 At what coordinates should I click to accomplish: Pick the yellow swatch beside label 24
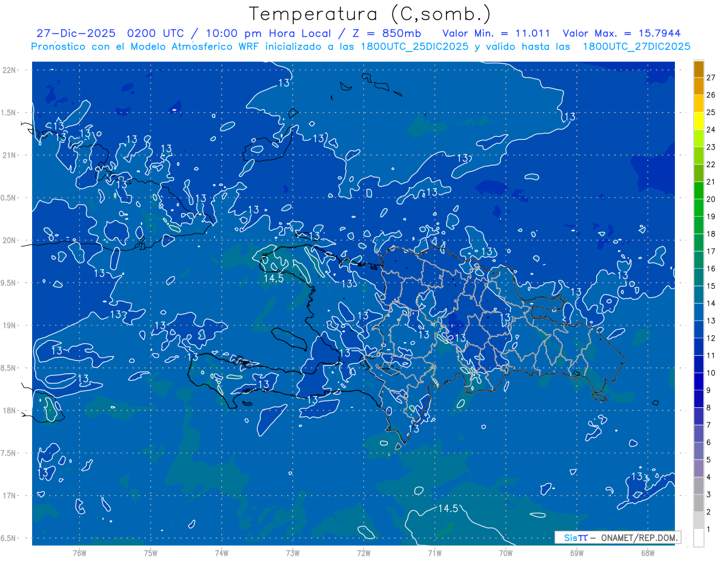point(699,121)
